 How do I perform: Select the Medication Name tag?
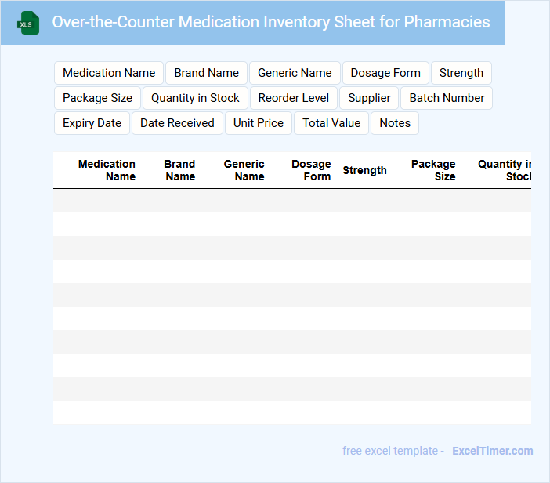(x=109, y=73)
